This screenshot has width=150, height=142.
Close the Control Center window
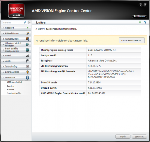(145, 5)
